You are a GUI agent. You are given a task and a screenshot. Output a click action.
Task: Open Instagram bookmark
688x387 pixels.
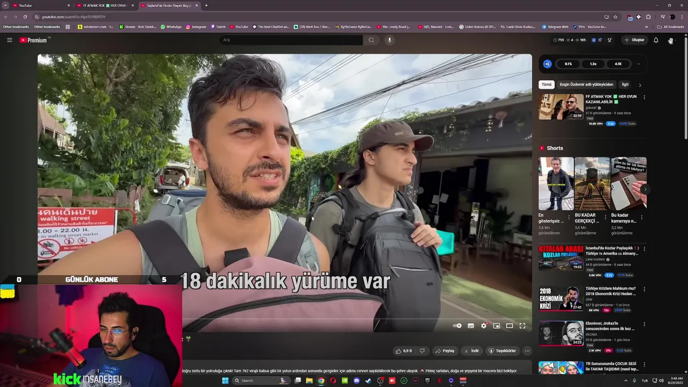tap(196, 26)
